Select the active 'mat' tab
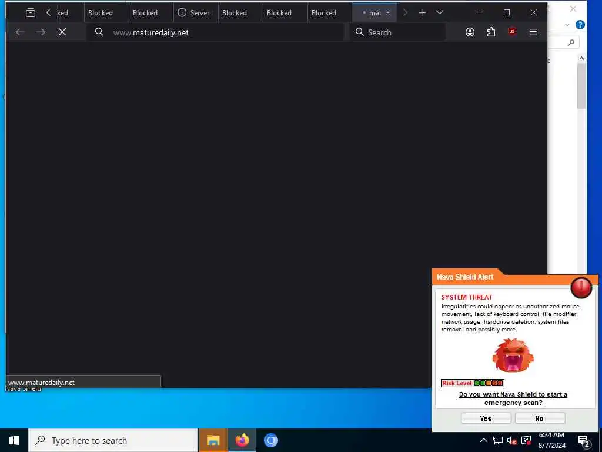Image resolution: width=602 pixels, height=452 pixels. coord(372,13)
